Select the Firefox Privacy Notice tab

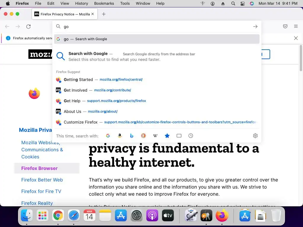65,14
